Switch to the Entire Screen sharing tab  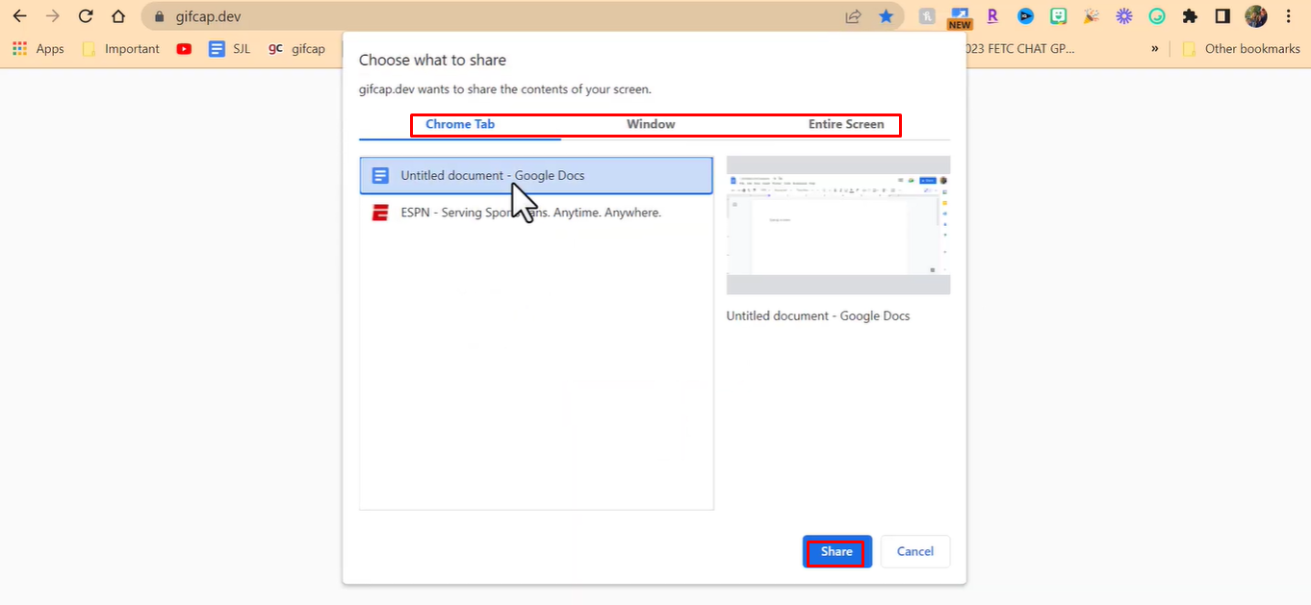pos(847,124)
